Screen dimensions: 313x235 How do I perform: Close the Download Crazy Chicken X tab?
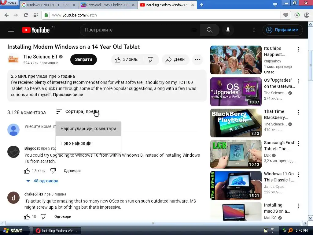133,5
